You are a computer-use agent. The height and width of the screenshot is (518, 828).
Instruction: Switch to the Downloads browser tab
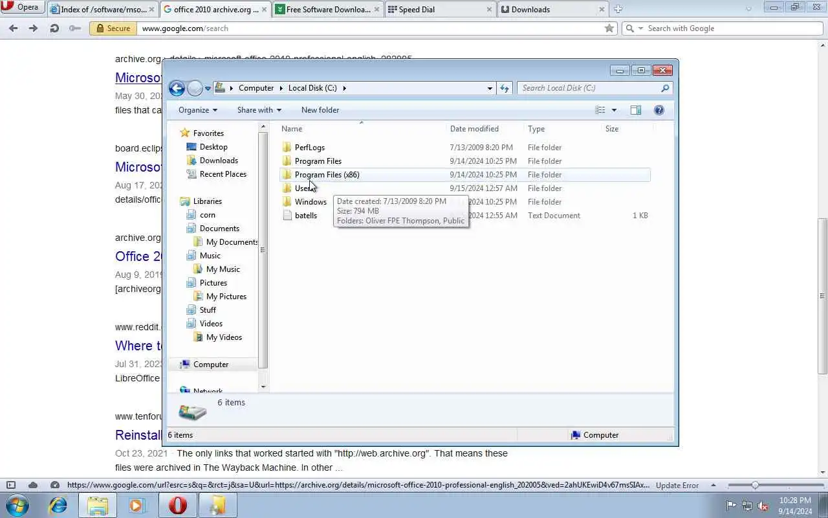click(x=554, y=9)
